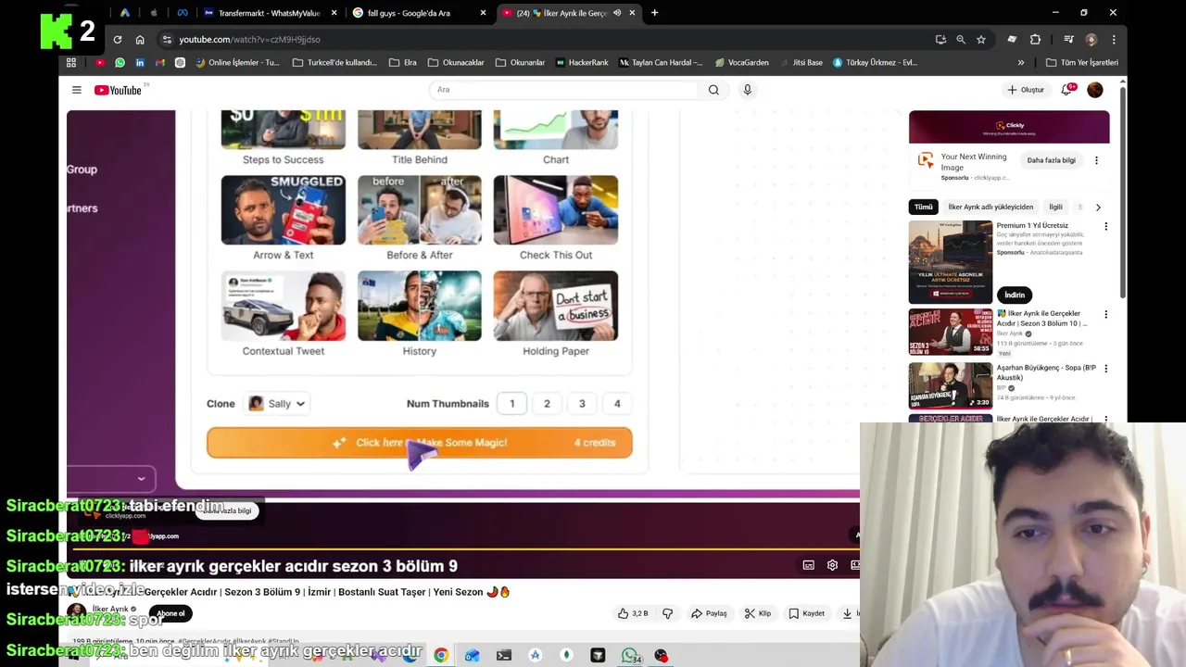Open the Okunacaklar bookmark folder
Screen dimensions: 1186x667
click(x=456, y=63)
